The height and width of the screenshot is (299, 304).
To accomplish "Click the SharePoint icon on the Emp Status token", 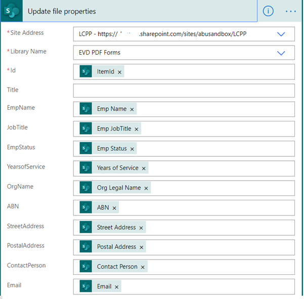I will pyautogui.click(x=85, y=148).
